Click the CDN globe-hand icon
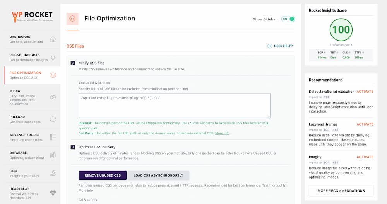 coord(53,173)
